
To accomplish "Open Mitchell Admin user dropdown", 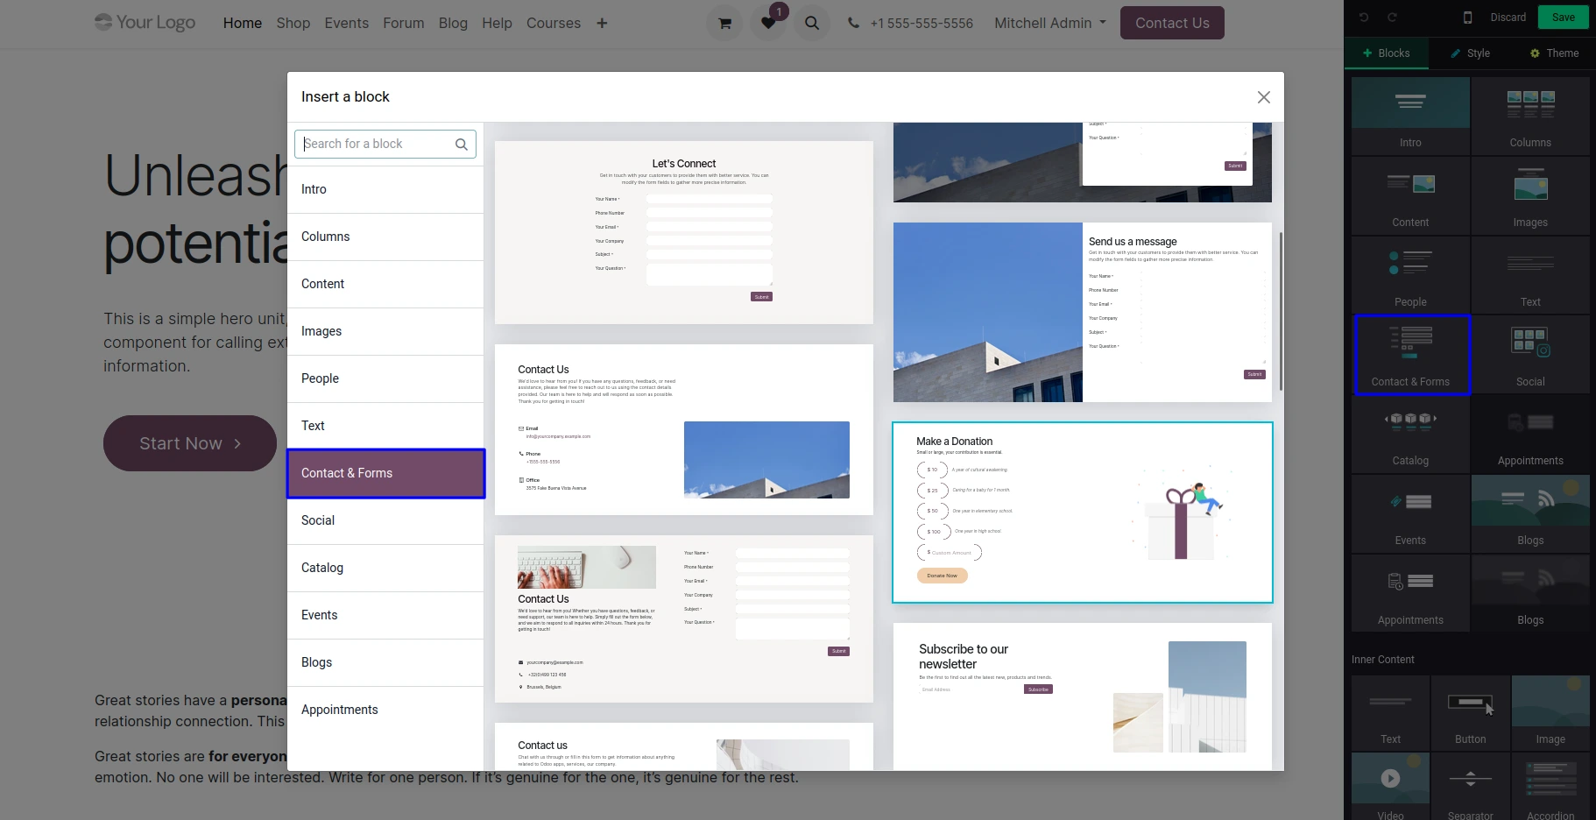I will [x=1049, y=23].
